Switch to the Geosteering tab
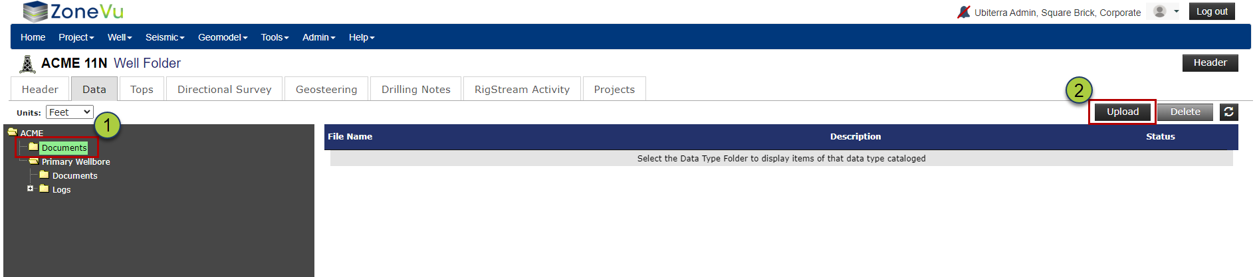Screen dimensions: 1257x277 [x=326, y=89]
